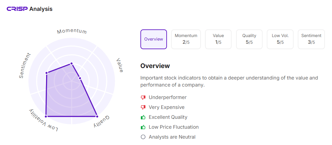Click the Quality point on radar chart
The image size is (332, 145).
pos(97,116)
